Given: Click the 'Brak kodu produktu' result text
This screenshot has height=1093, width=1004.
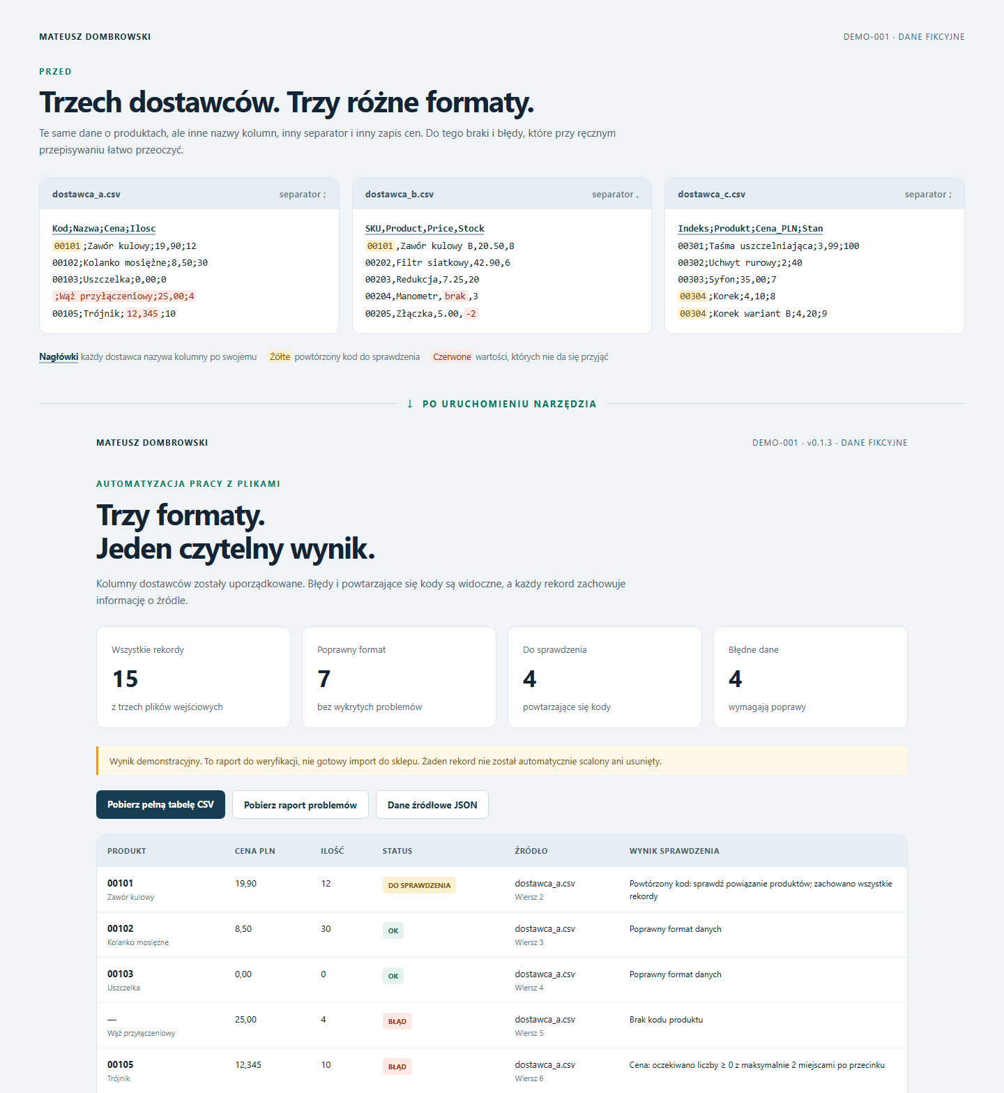Looking at the screenshot, I should click(666, 1020).
